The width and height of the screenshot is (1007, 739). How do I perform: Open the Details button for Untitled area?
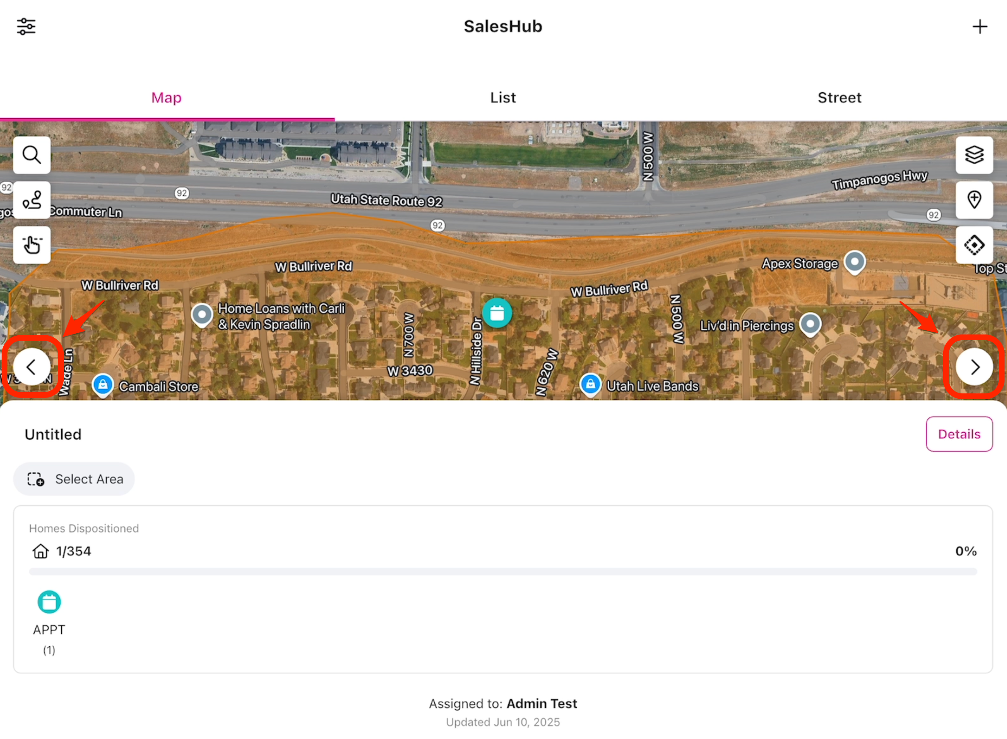coord(959,434)
